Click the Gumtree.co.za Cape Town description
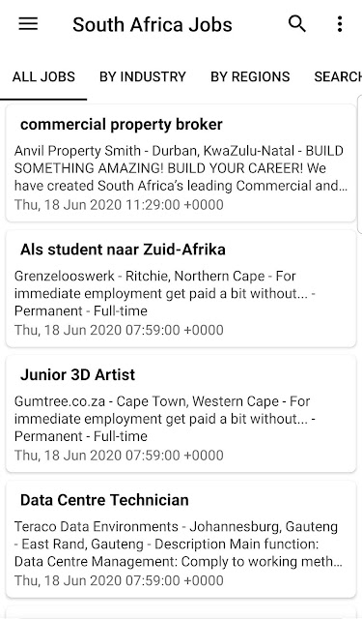Screen dimensions: 362x619 pyautogui.click(x=165, y=419)
